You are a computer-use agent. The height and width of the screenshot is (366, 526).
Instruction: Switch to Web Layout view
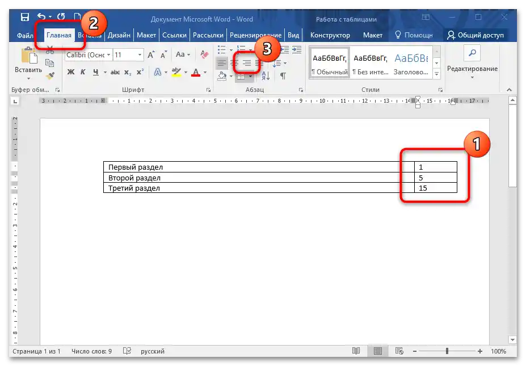pyautogui.click(x=399, y=351)
